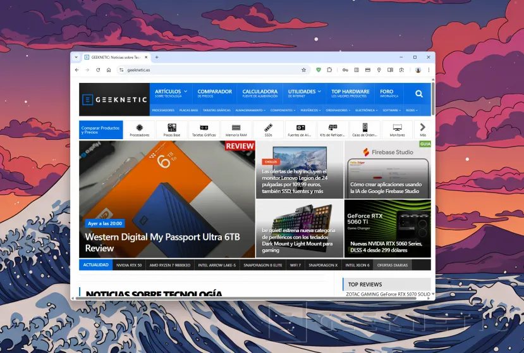Select the Fuentes de Alimentación category icon
The image size is (524, 353).
[300, 130]
